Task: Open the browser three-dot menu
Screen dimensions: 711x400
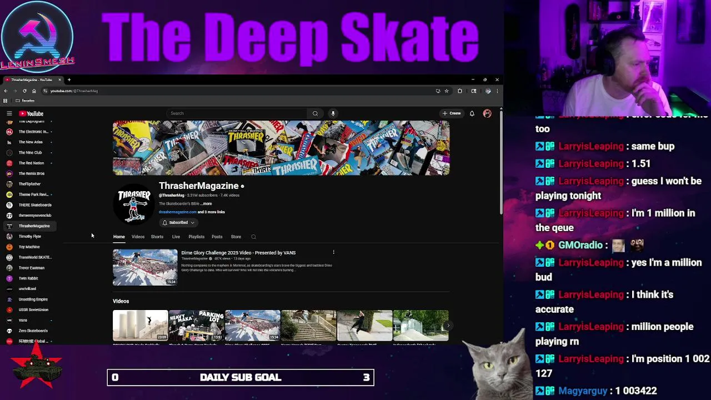Action: tap(497, 91)
